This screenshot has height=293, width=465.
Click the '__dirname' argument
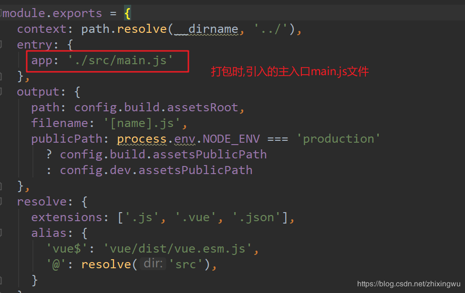tap(207, 29)
